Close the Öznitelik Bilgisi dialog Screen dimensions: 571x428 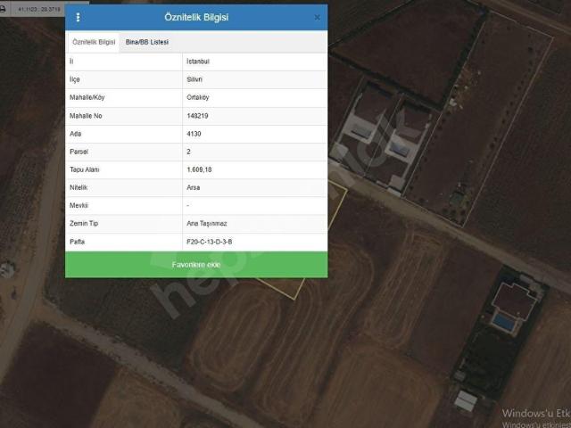pos(318,17)
